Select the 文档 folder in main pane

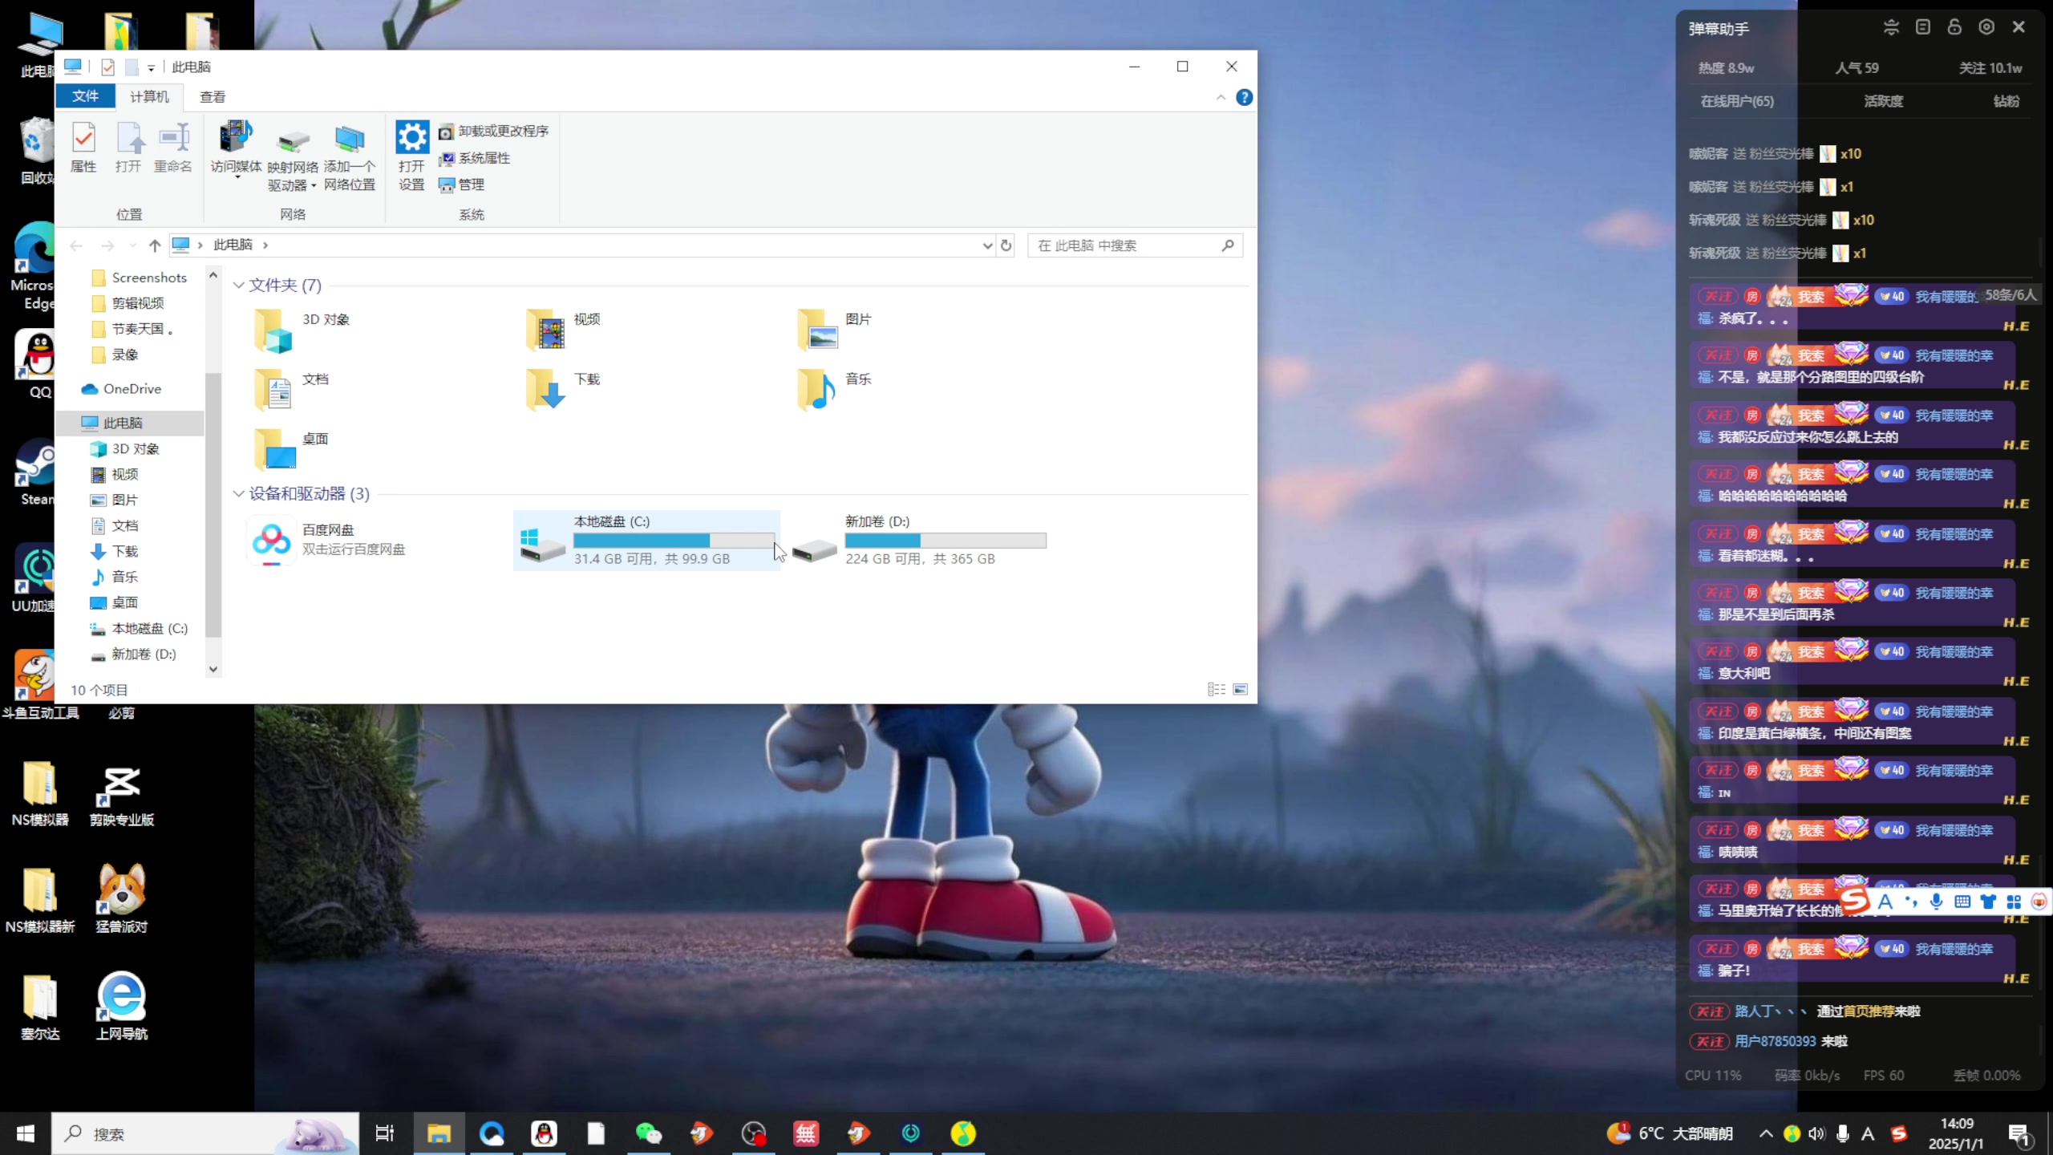point(292,390)
